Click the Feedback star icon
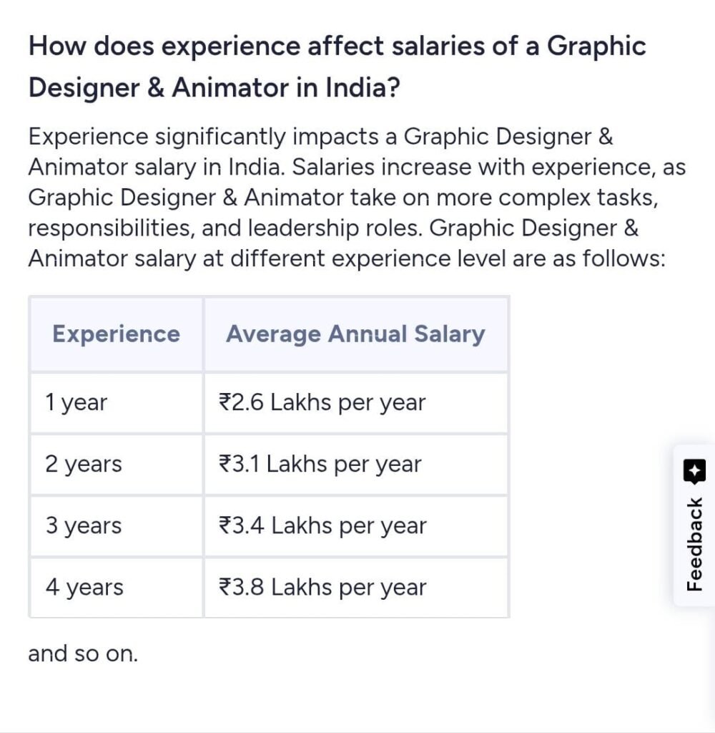This screenshot has height=733, width=715. [x=695, y=470]
